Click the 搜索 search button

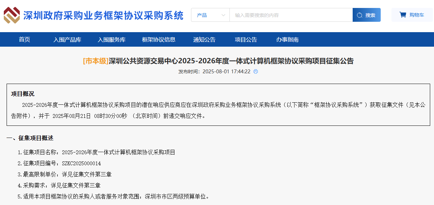pos(367,15)
